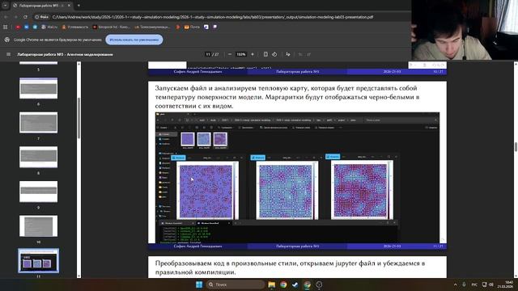Open the second Chrome taskbar icon
The image size is (518, 291).
click(x=308, y=285)
